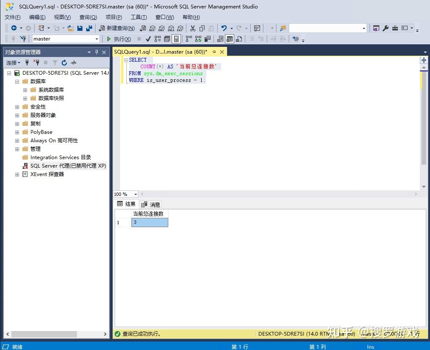The image size is (430, 350).
Task: Select result cell with value 3
Action: [x=150, y=222]
